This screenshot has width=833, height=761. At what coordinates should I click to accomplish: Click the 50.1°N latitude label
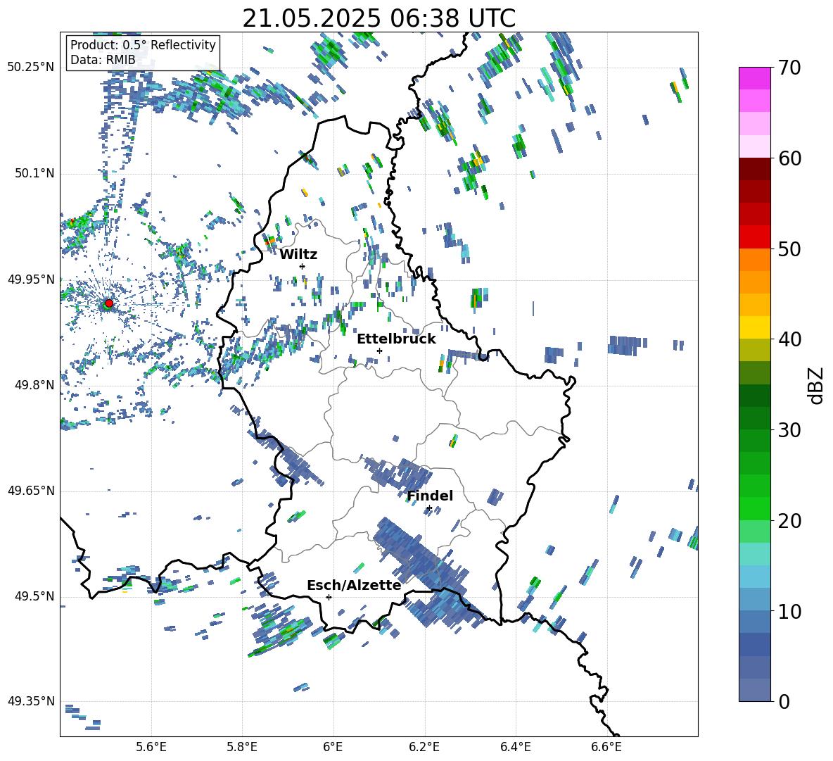coord(34,173)
